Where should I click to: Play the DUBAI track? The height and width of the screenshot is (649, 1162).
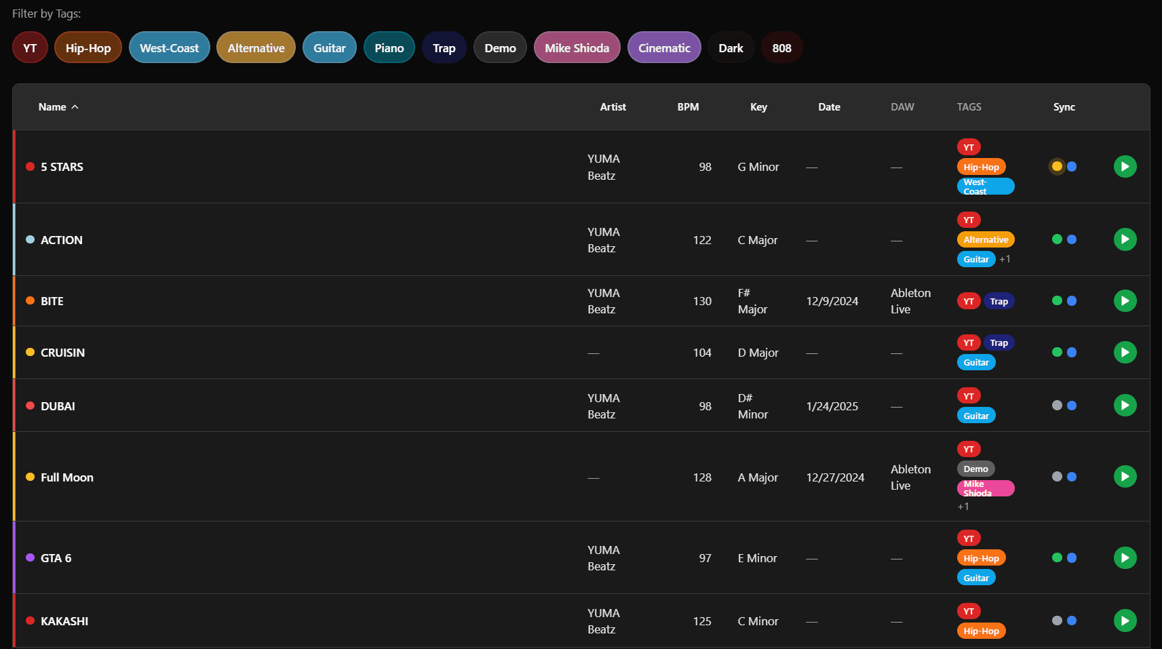coord(1125,406)
